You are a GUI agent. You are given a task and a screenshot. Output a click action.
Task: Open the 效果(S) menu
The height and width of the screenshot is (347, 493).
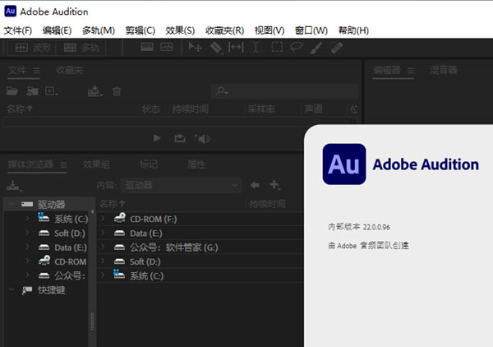point(180,30)
